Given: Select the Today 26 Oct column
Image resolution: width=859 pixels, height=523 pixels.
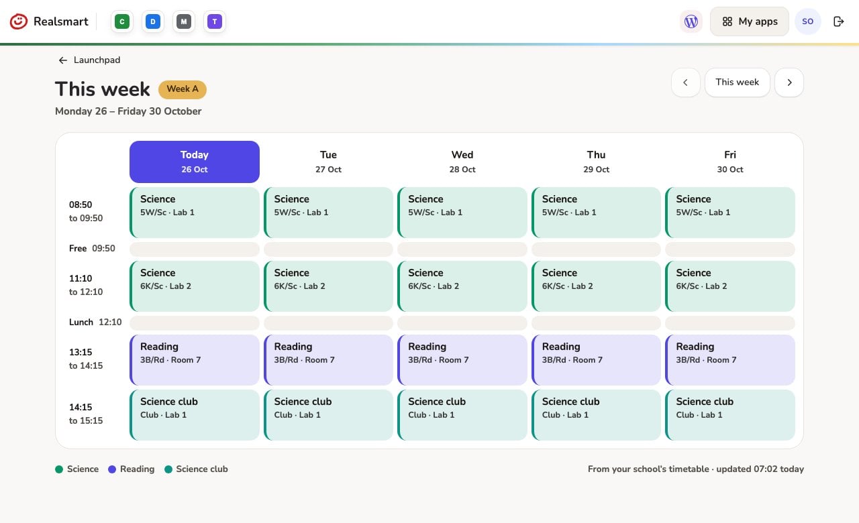Looking at the screenshot, I should click(195, 162).
